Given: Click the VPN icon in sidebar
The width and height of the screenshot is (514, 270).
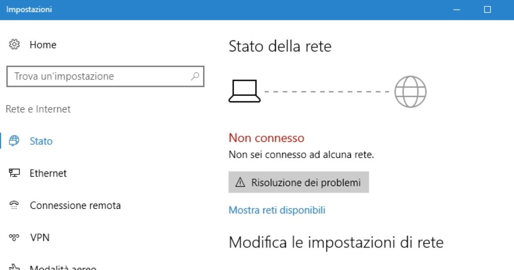Looking at the screenshot, I should click(x=14, y=237).
